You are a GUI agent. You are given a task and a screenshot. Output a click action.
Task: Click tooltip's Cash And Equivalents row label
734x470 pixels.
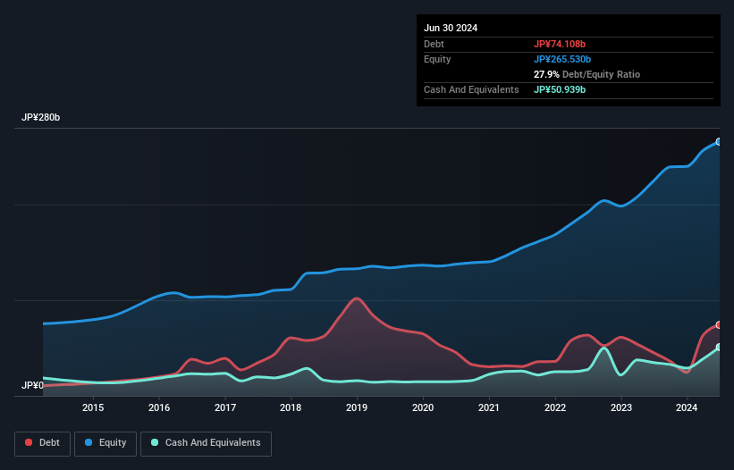click(471, 89)
